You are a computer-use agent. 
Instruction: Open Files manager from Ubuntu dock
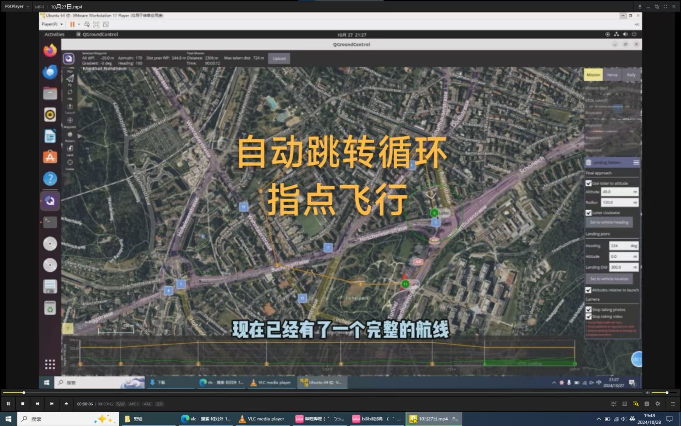point(50,93)
